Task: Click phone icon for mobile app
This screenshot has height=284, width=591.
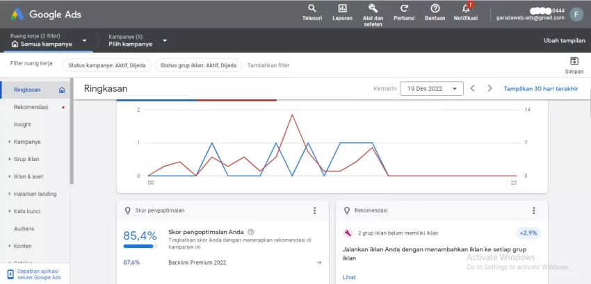Action: point(10,274)
